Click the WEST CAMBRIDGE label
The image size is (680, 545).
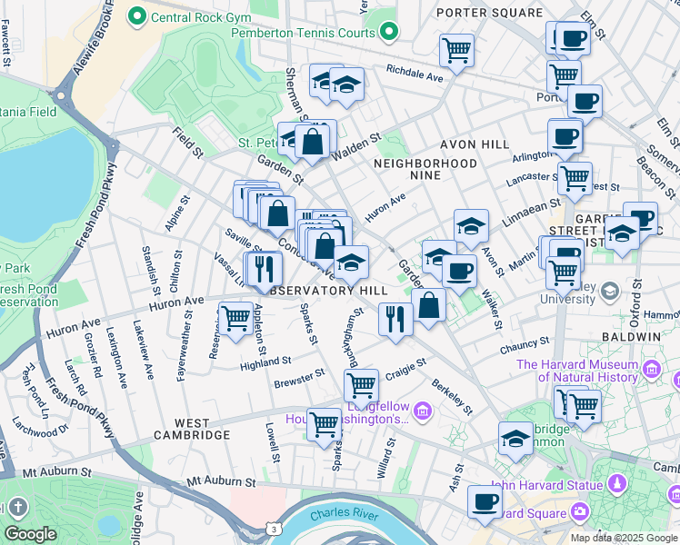click(192, 429)
